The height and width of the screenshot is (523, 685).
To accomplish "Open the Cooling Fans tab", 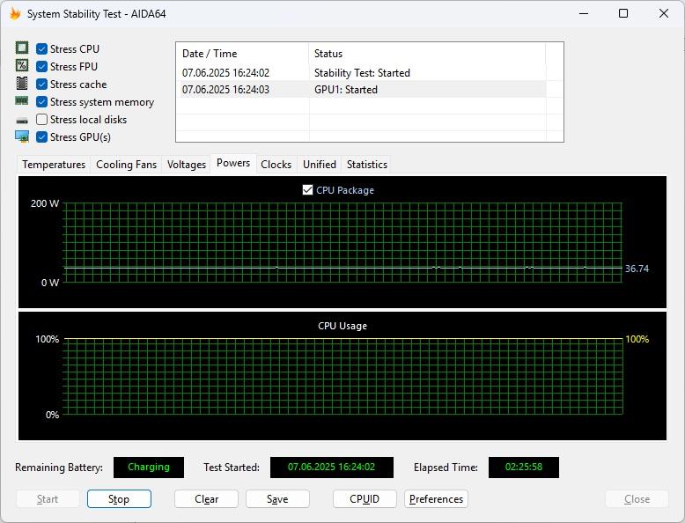I will (126, 165).
